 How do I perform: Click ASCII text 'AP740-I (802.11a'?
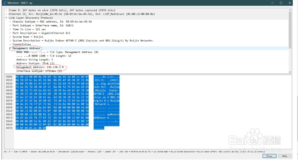point(107,94)
